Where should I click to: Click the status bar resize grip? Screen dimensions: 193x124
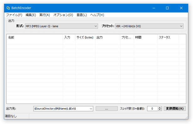(x=186, y=118)
